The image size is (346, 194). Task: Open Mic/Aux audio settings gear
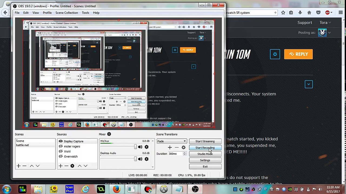147,147
